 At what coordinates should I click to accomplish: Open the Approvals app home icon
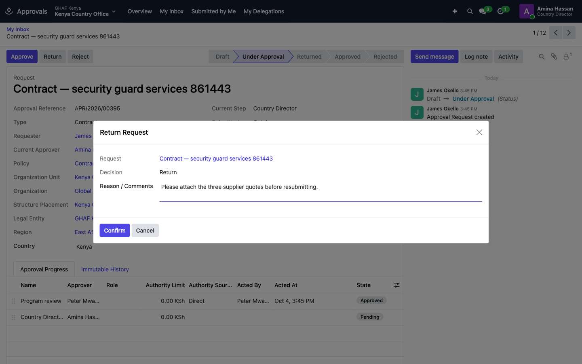pyautogui.click(x=9, y=11)
